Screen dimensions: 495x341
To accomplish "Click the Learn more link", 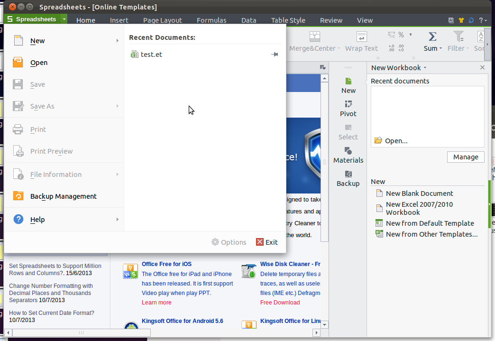I will [x=156, y=303].
